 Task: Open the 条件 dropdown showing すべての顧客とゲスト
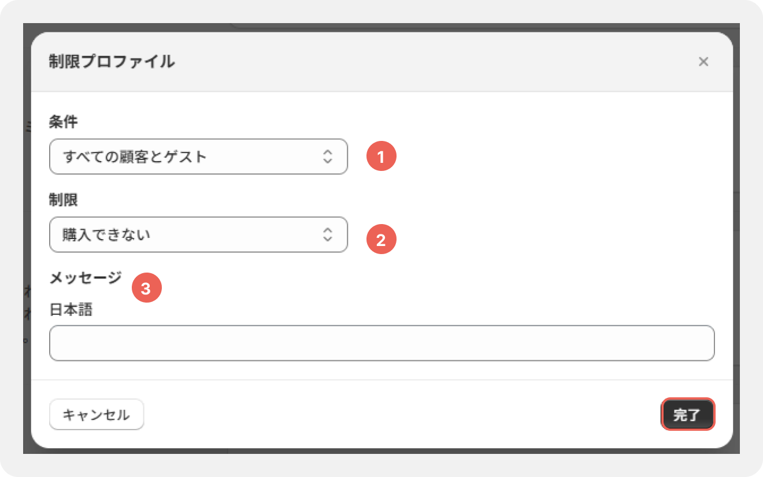coord(198,156)
